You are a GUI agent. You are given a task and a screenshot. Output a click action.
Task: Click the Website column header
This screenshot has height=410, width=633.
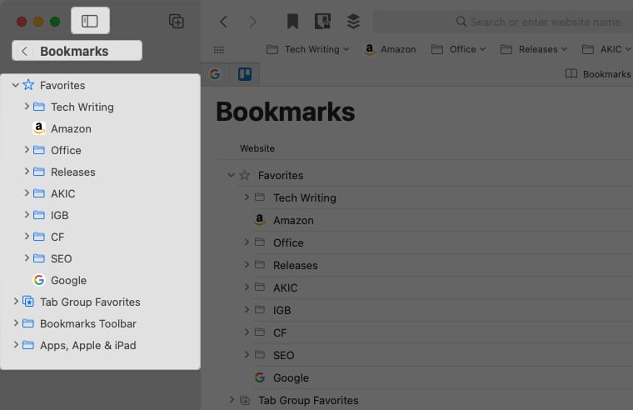point(257,148)
